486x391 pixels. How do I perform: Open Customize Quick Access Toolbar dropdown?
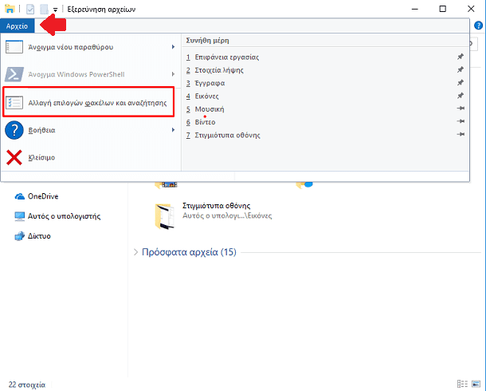pos(55,10)
